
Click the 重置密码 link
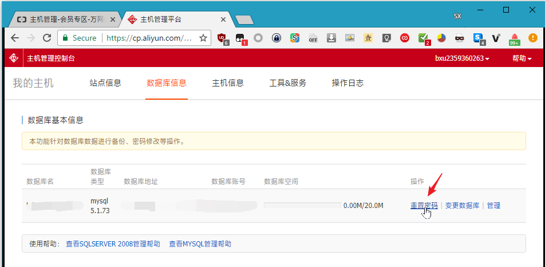pos(424,206)
